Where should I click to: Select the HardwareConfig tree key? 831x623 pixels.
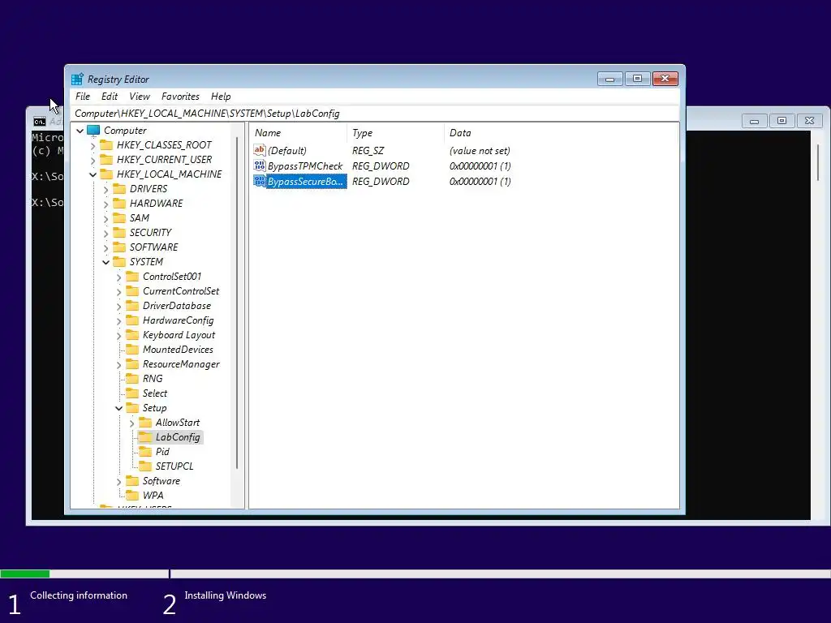[178, 320]
